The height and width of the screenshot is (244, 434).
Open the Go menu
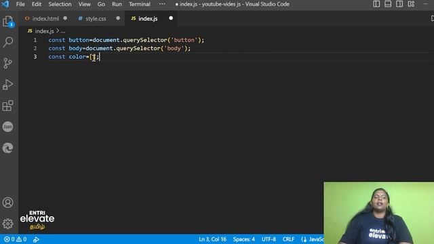(101, 4)
